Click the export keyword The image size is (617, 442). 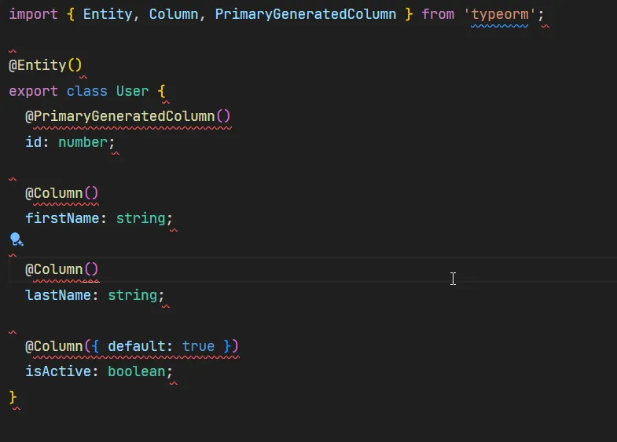33,91
